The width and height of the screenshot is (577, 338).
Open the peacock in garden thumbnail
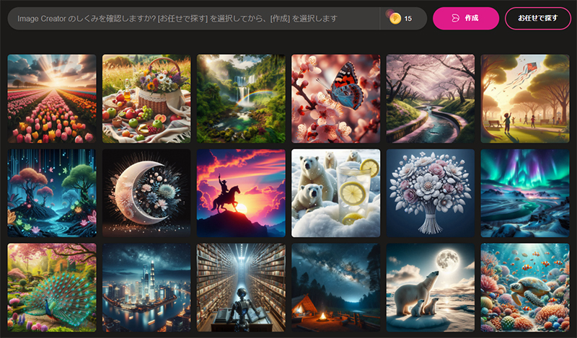[52, 288]
